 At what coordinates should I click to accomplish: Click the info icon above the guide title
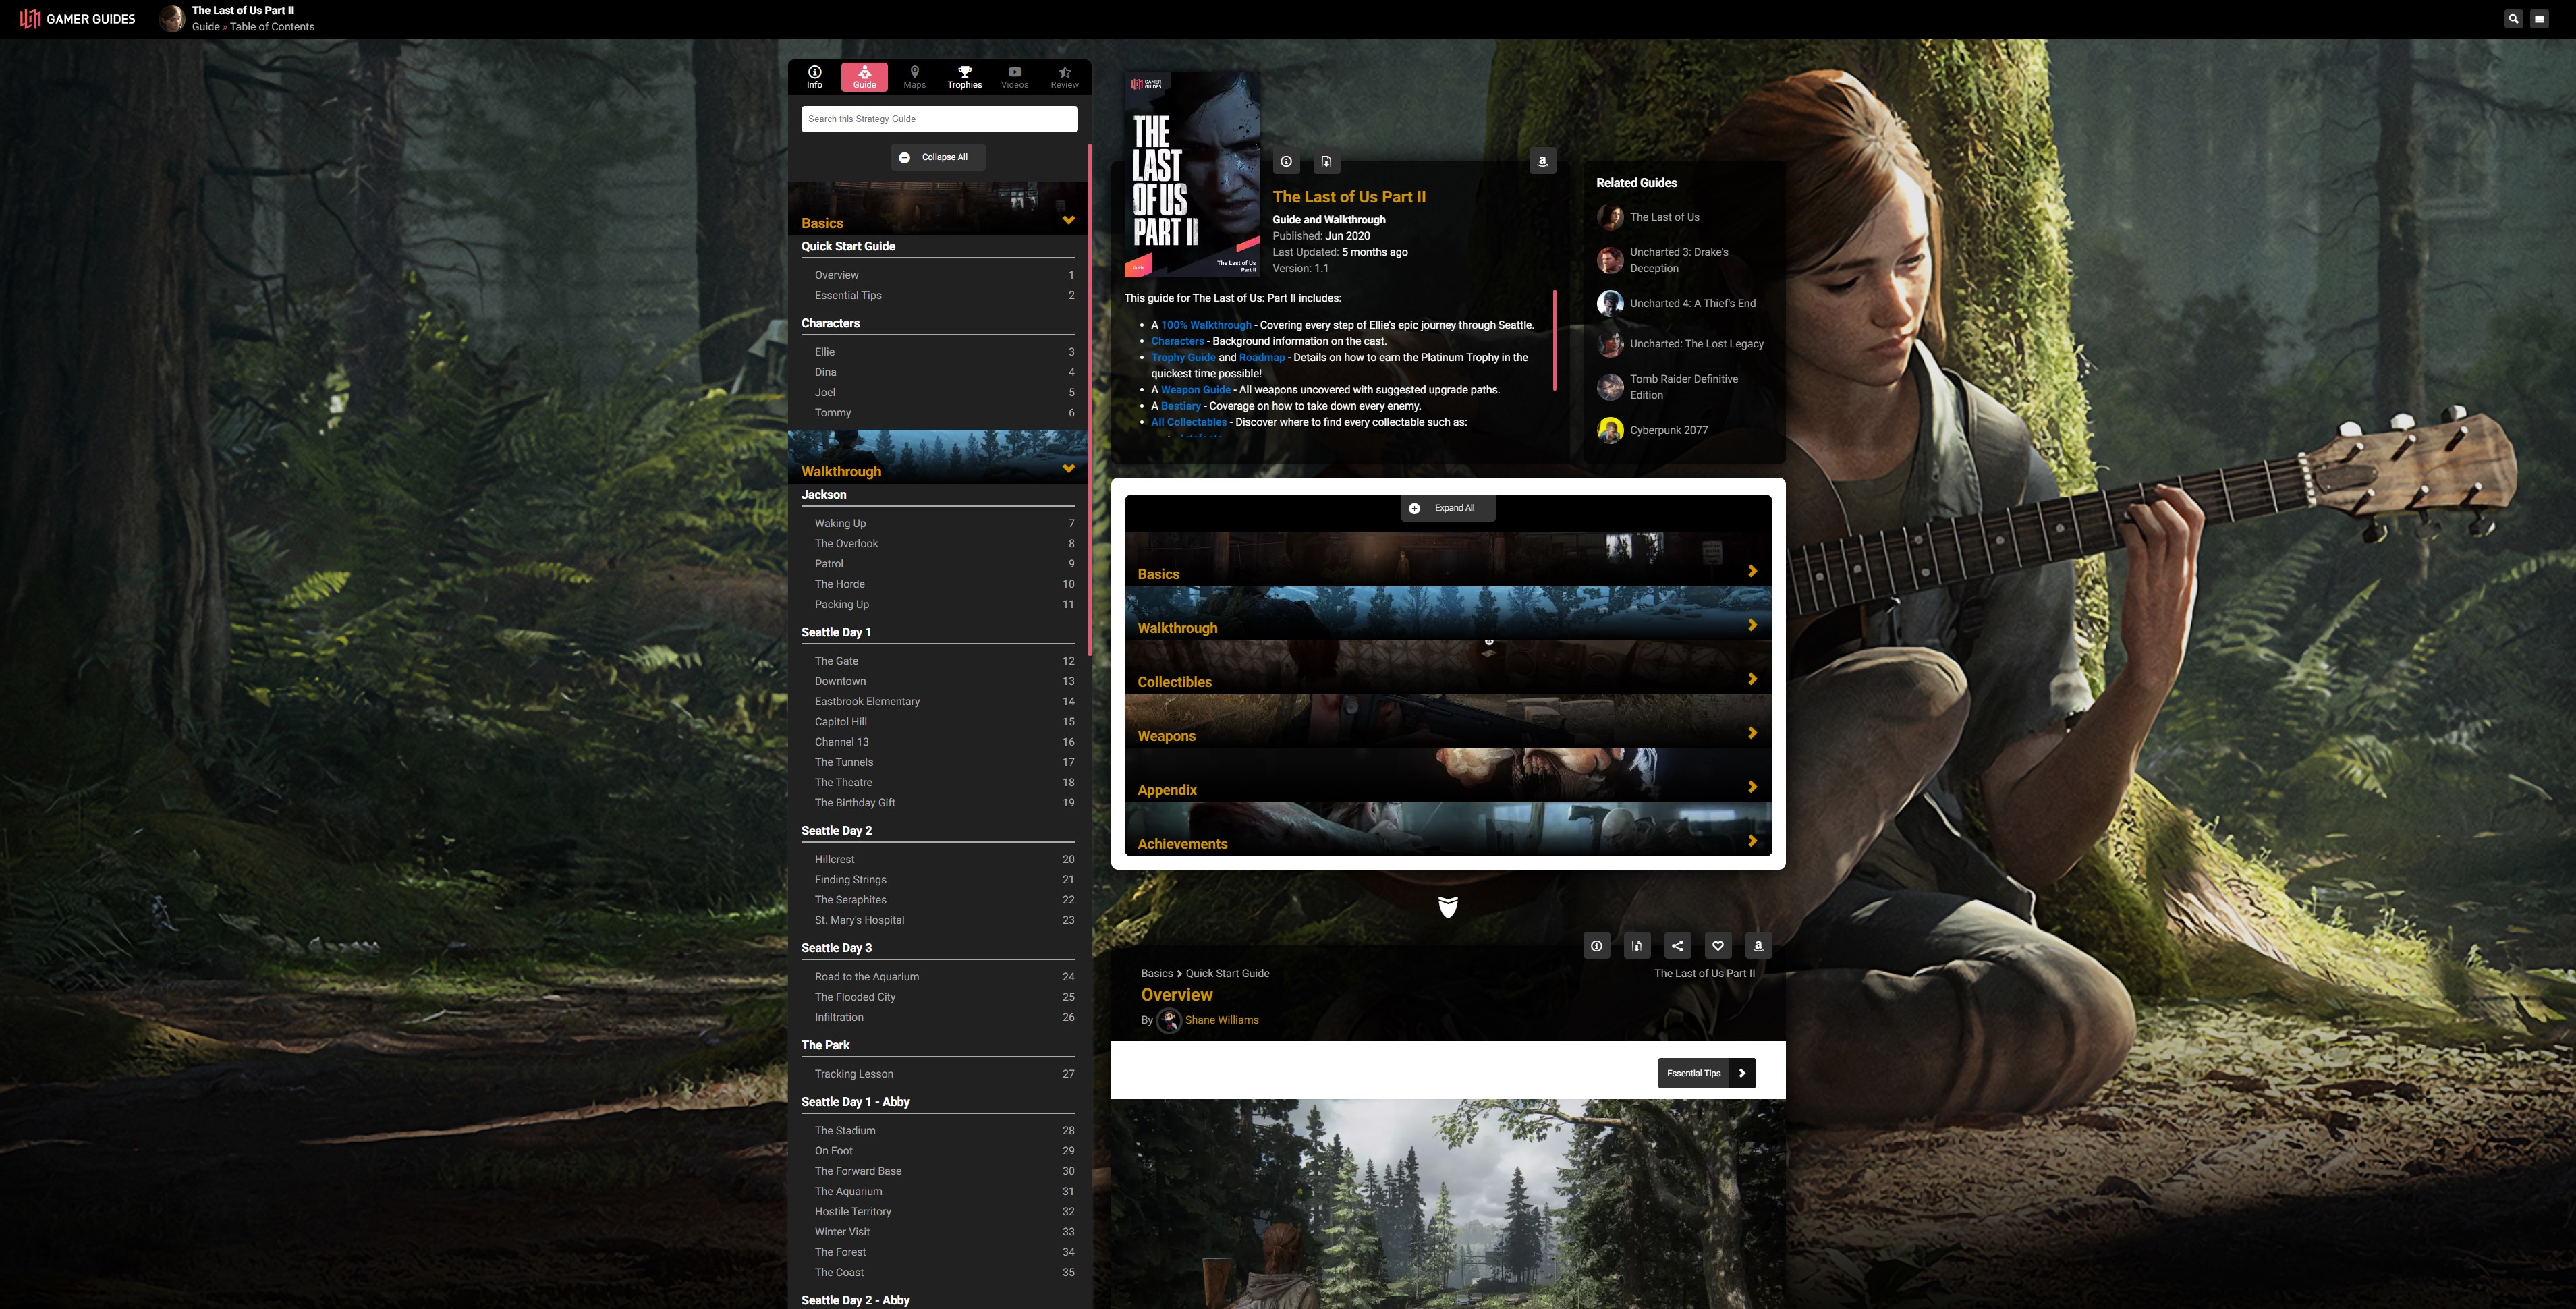coord(1286,161)
